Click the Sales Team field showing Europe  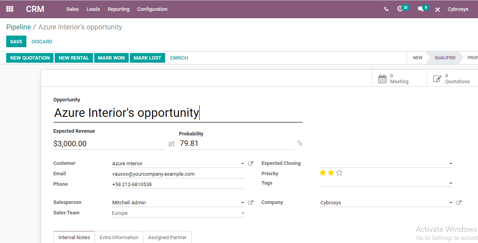click(x=178, y=213)
